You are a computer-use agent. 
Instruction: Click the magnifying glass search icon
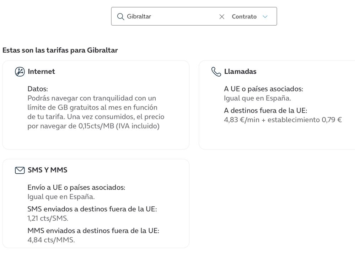click(120, 17)
